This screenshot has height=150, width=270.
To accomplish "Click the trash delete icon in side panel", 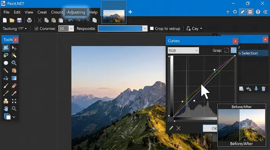I will [x=263, y=89].
